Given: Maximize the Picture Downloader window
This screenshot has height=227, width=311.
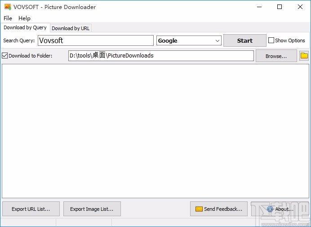Looking at the screenshot, I should [280, 7].
